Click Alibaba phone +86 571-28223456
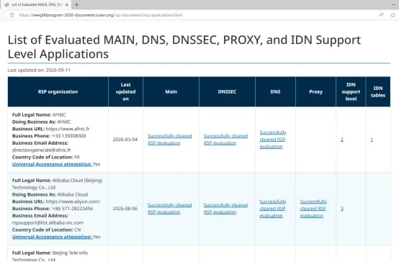 (72, 209)
